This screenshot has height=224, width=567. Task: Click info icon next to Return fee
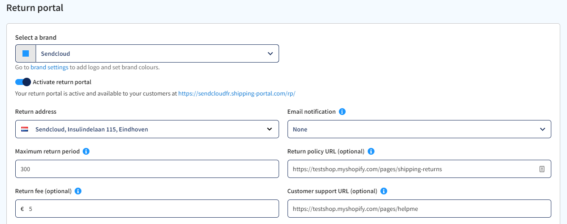pyautogui.click(x=78, y=191)
